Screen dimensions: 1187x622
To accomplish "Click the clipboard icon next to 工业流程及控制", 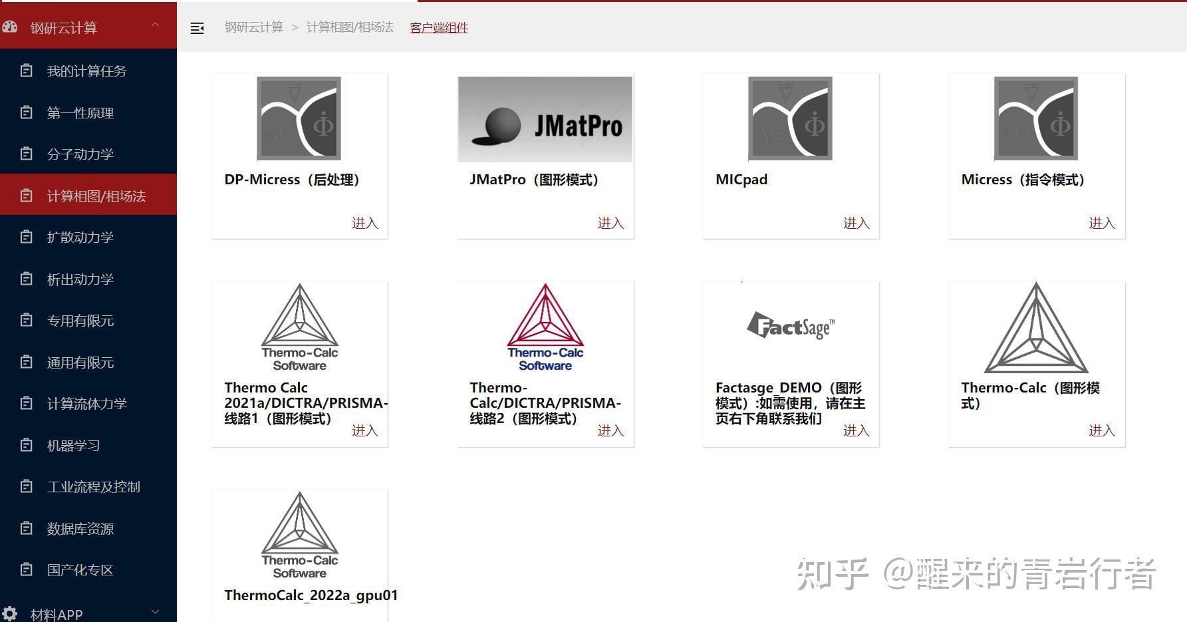I will coord(26,486).
